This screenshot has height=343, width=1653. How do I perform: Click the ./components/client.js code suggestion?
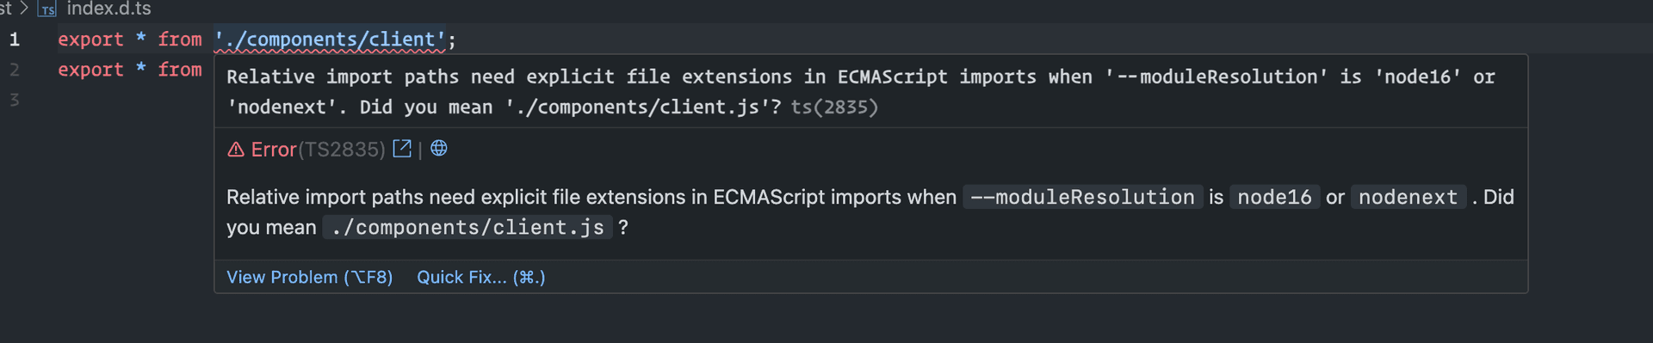tap(467, 227)
